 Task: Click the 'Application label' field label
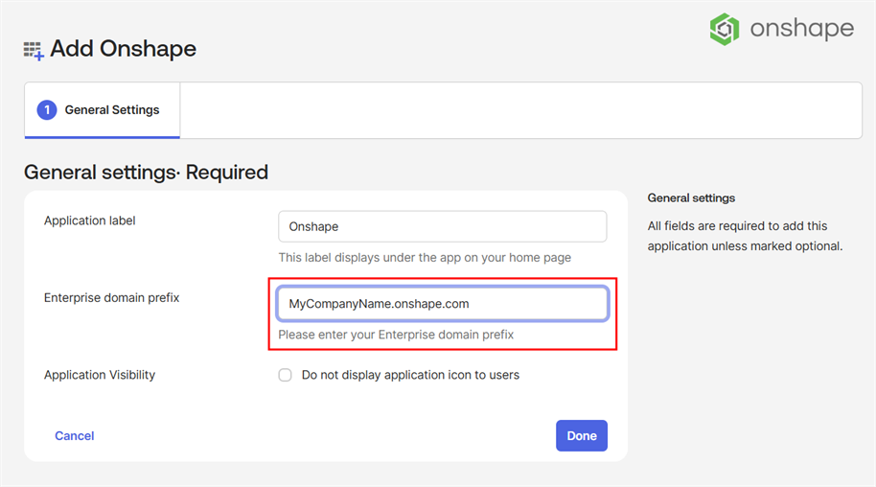pos(90,220)
